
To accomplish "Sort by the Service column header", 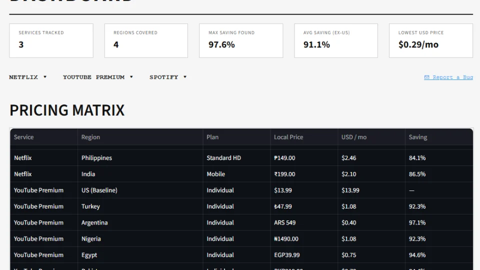I will coord(24,137).
